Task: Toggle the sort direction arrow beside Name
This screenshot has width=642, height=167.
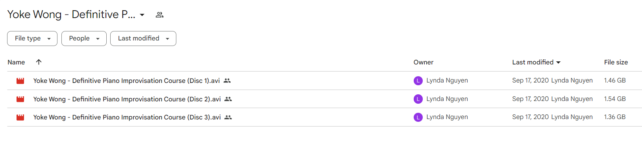Action: tap(39, 62)
